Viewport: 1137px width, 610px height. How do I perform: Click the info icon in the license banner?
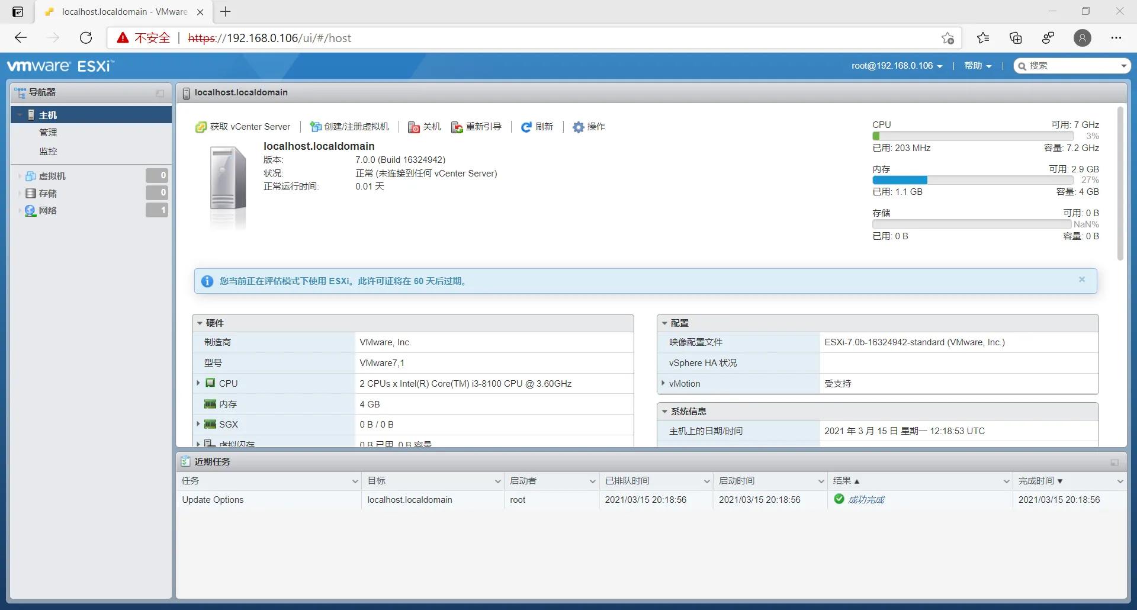point(207,281)
